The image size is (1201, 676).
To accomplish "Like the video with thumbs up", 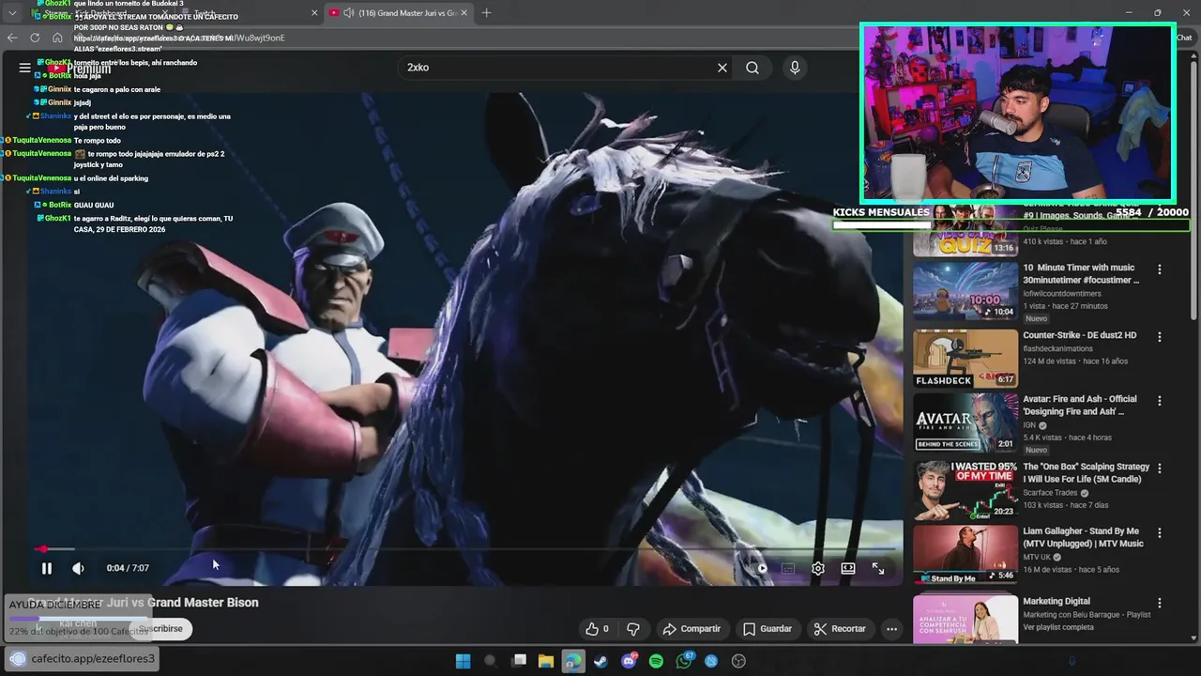I will [597, 629].
